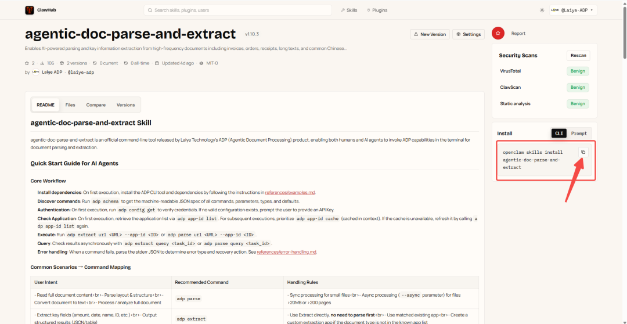The image size is (627, 324).
Task: Select the Compare tab
Action: 96,105
